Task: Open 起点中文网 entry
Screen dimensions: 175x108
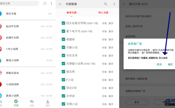Action: 28,26
